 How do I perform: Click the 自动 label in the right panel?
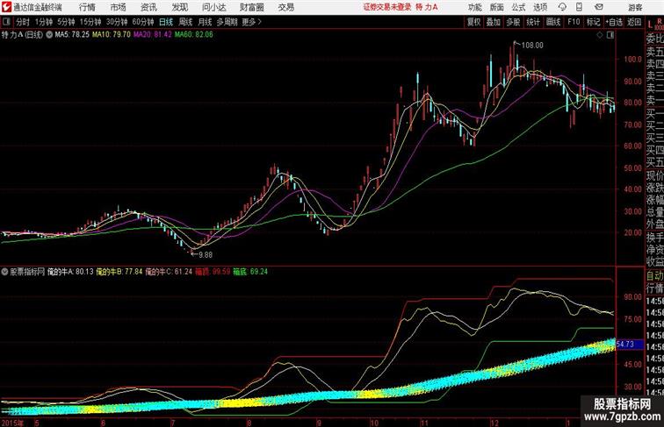point(654,276)
